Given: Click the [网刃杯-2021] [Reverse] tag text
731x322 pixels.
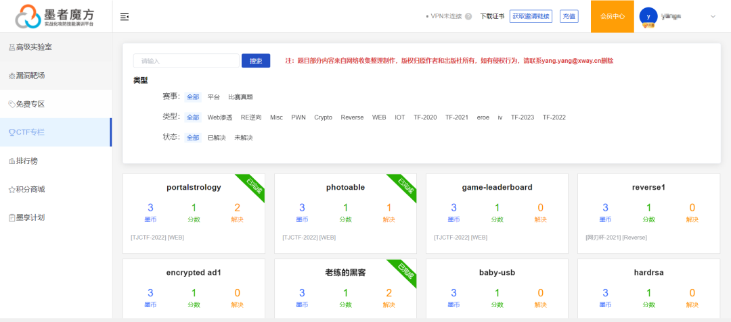Looking at the screenshot, I should click(616, 238).
